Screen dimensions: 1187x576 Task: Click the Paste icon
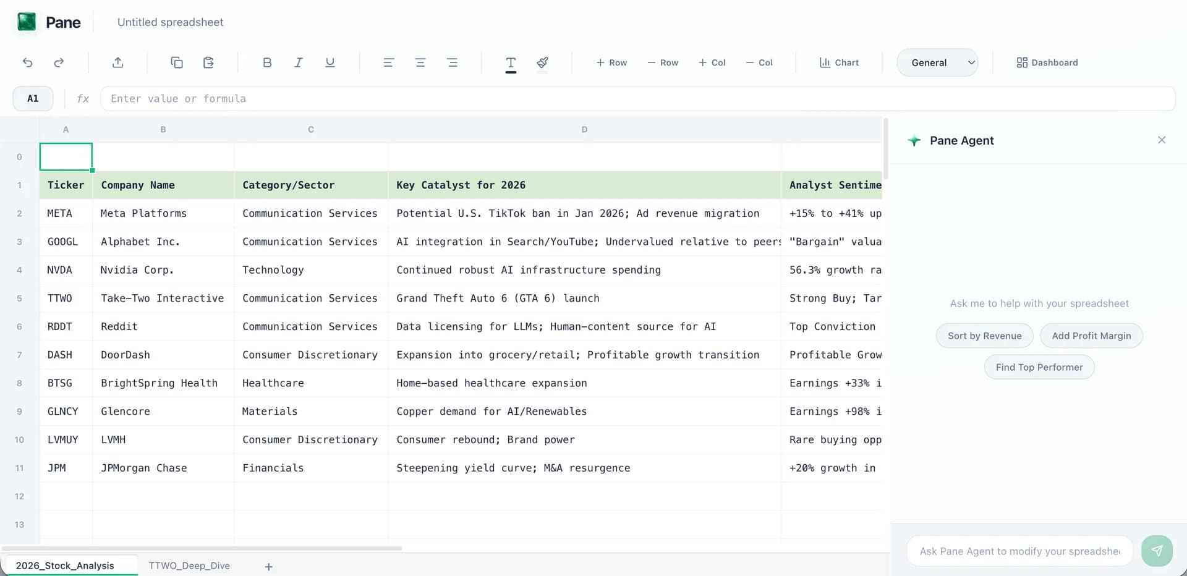tap(208, 62)
